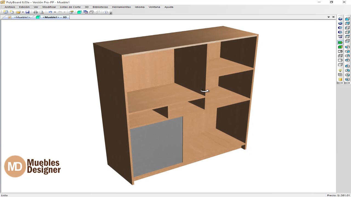Select the <Mueble1> – 3D tab
Viewport: 351px width, 197px height.
pos(52,17)
